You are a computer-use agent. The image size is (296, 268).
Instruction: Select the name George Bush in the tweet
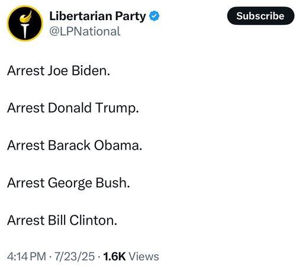point(89,183)
